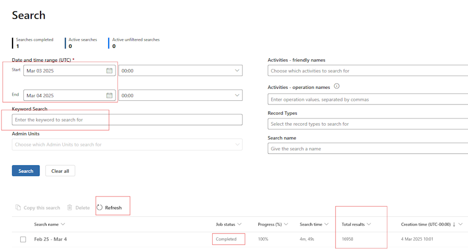This screenshot has width=468, height=251.
Task: Click the info icon beside operation names
Action: 336,86
